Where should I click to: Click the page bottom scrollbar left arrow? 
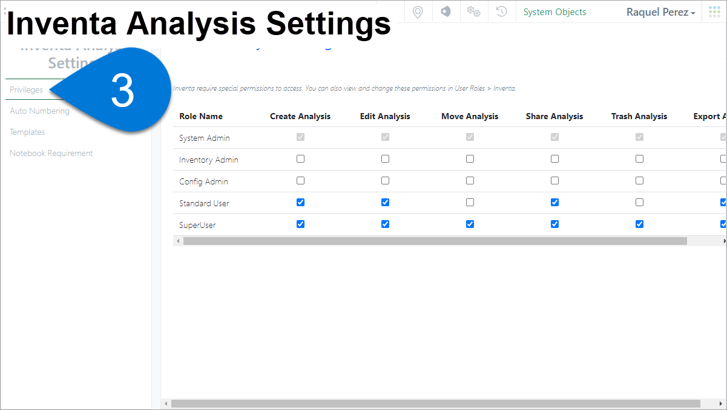pyautogui.click(x=166, y=403)
